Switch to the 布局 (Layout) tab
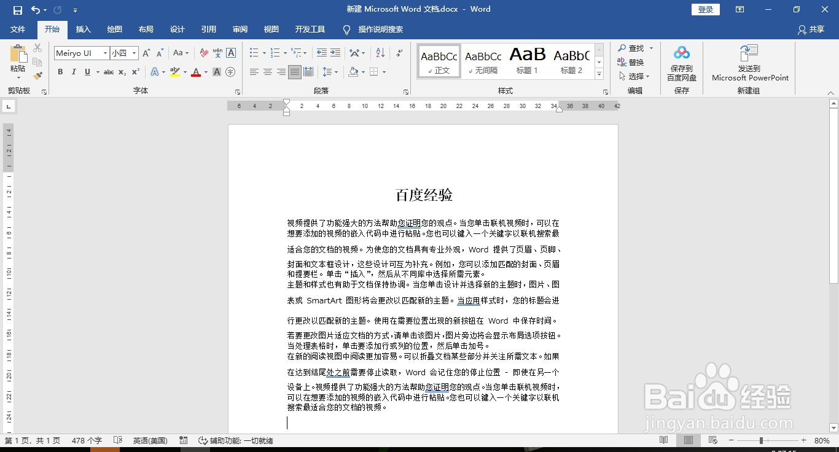This screenshot has height=452, width=839. coord(146,29)
